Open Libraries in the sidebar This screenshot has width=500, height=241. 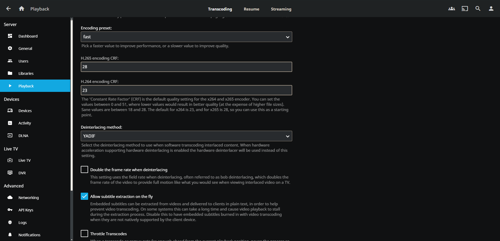pos(26,74)
